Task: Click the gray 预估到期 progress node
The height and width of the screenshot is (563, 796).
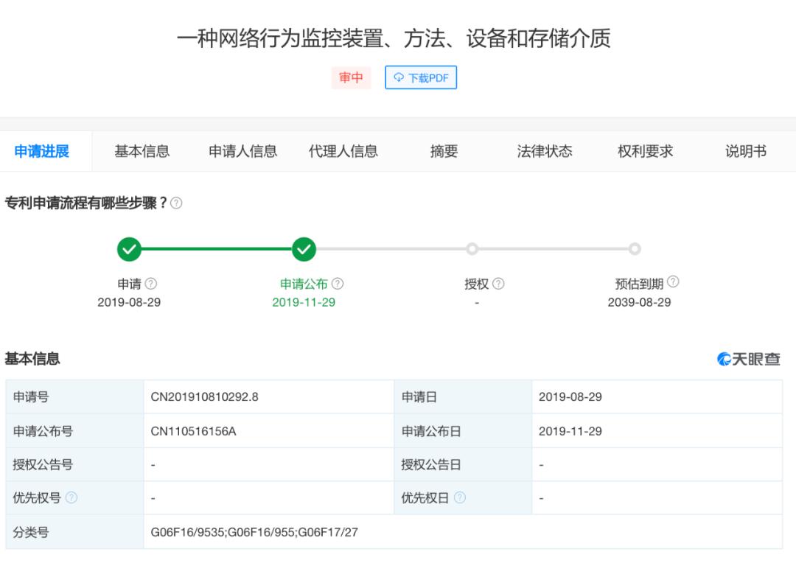Action: [x=635, y=249]
